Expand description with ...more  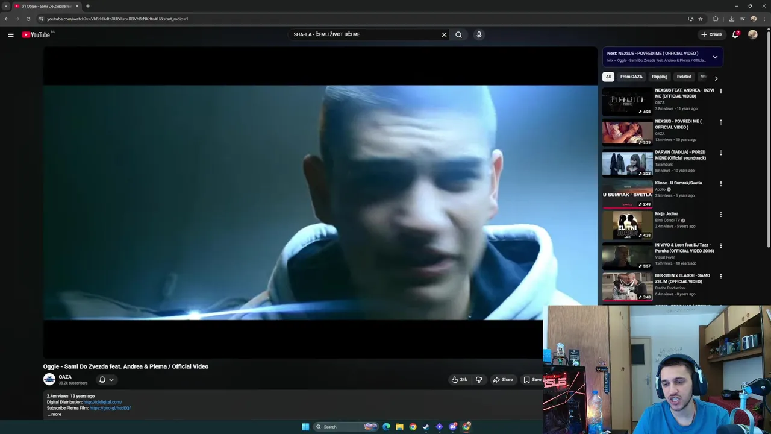(x=54, y=415)
